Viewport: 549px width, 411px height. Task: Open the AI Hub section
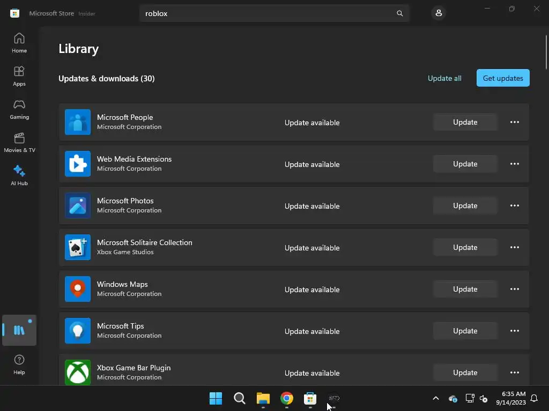pyautogui.click(x=19, y=176)
